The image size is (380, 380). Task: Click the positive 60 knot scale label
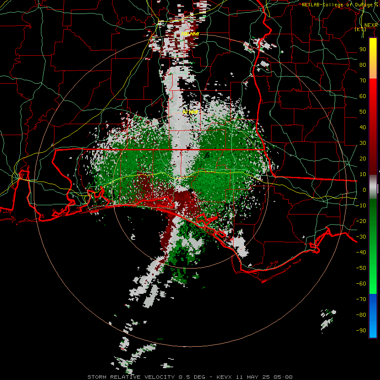(x=363, y=96)
